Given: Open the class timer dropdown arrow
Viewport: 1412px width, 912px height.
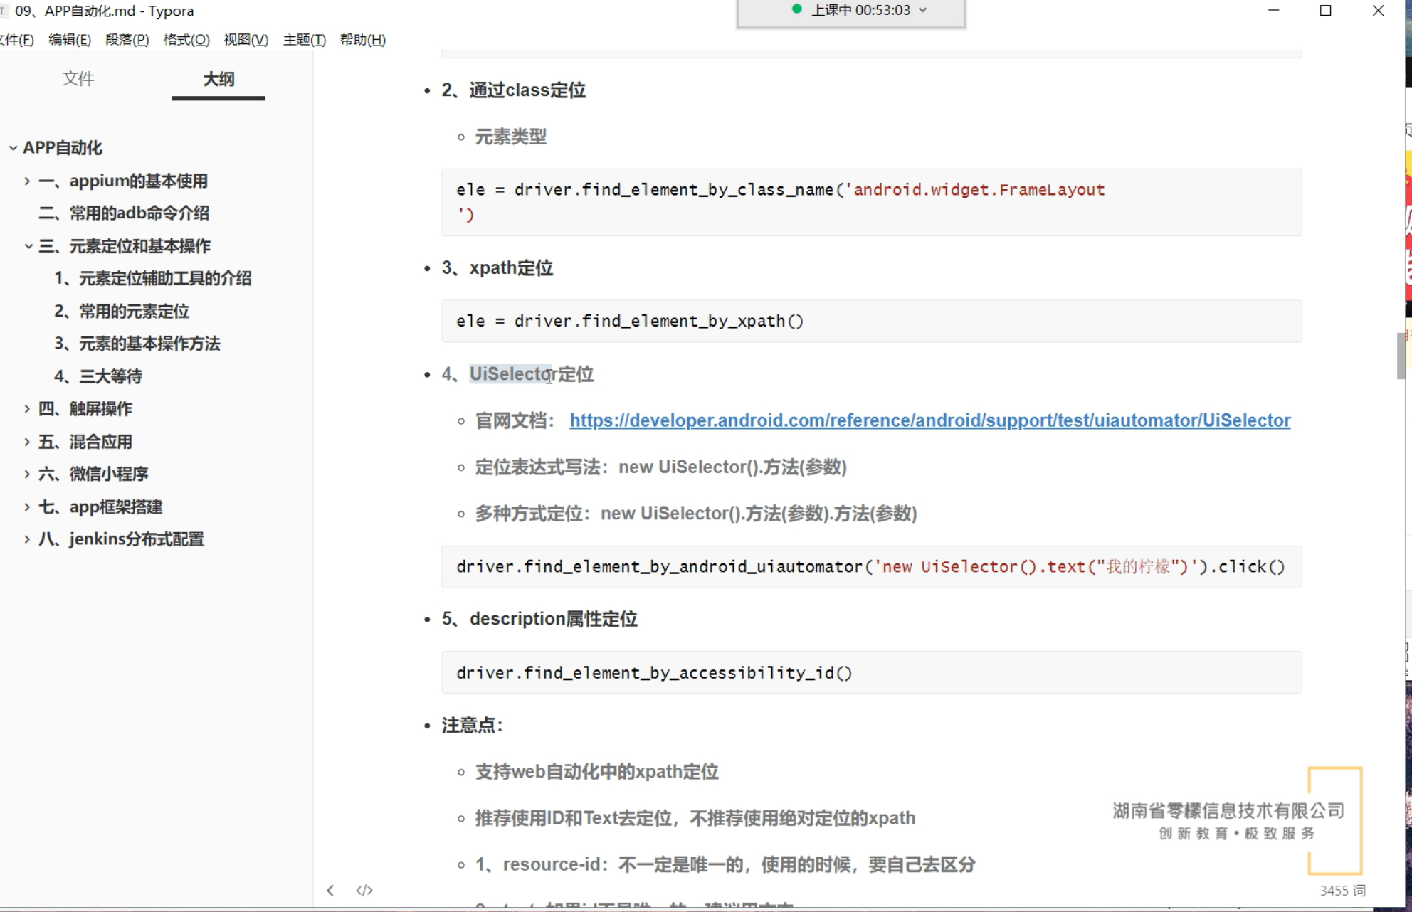Looking at the screenshot, I should coord(923,10).
